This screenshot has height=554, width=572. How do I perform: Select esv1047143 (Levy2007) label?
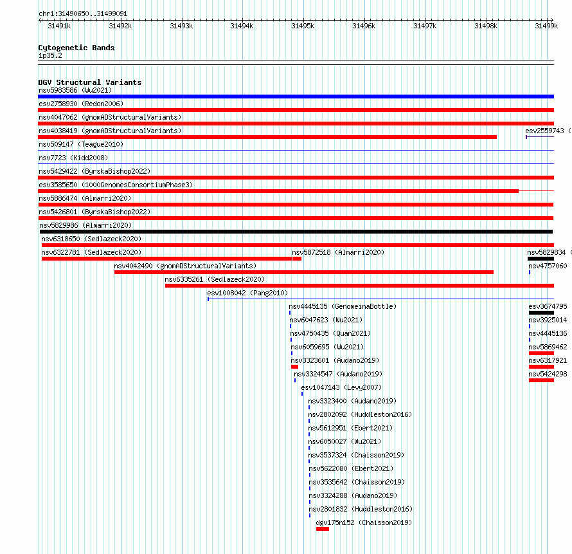(341, 387)
